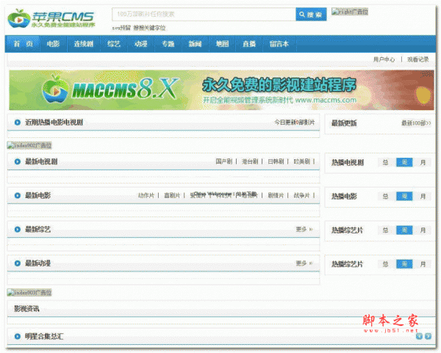
Task: Select 剧情片 under 最新电影
Action: point(276,195)
